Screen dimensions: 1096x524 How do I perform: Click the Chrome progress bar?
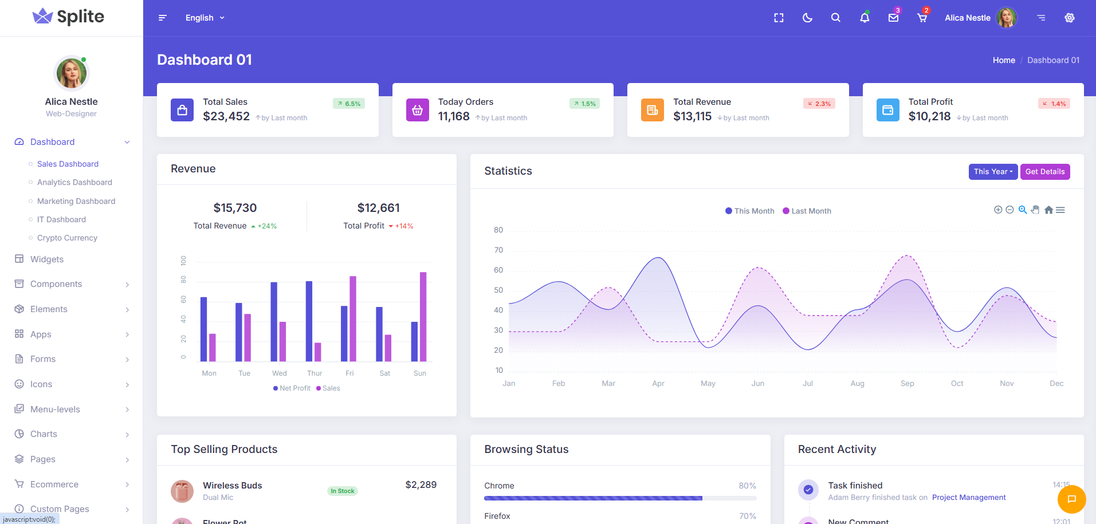pyautogui.click(x=620, y=498)
